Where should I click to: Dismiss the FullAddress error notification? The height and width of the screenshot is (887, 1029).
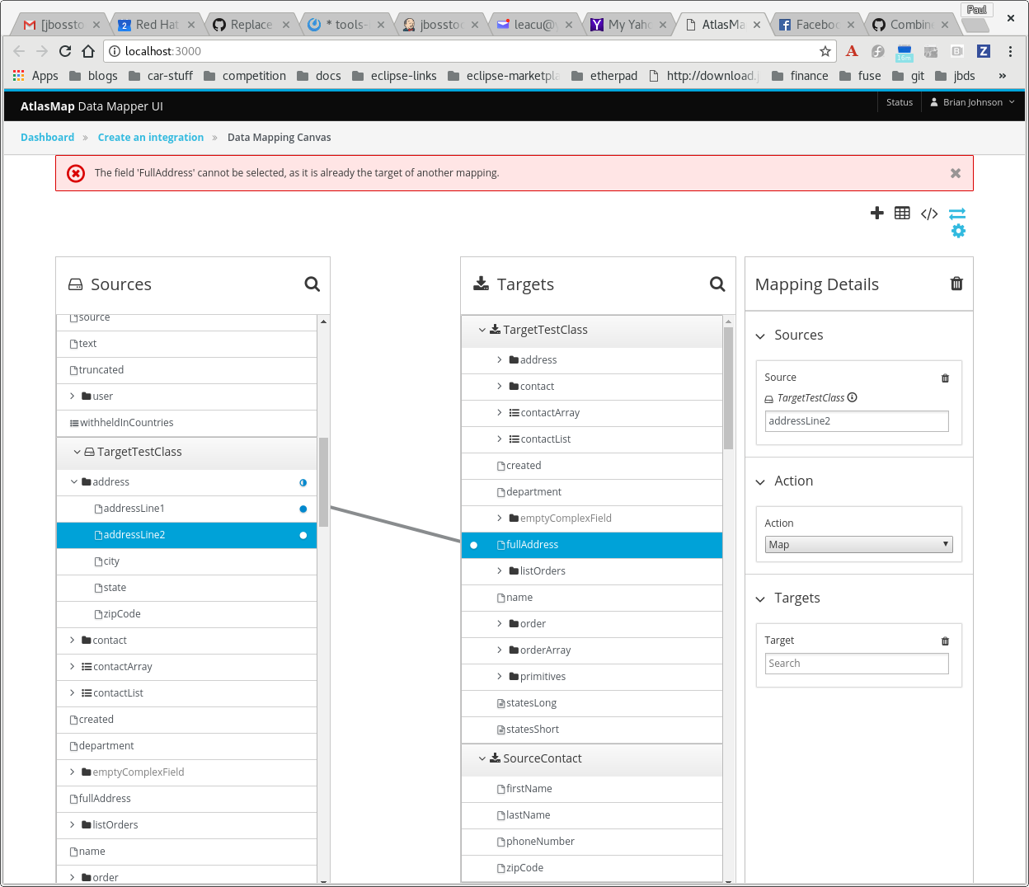tap(955, 173)
